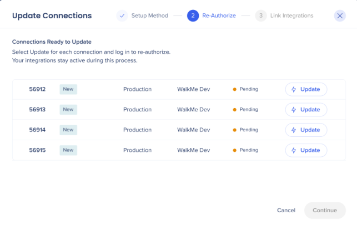
Task: Click the New badge on row 56915
Action: pyautogui.click(x=68, y=150)
